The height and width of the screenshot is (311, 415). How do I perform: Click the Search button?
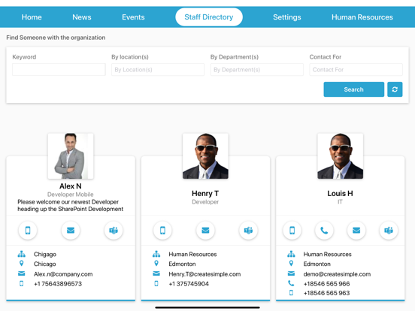point(354,89)
